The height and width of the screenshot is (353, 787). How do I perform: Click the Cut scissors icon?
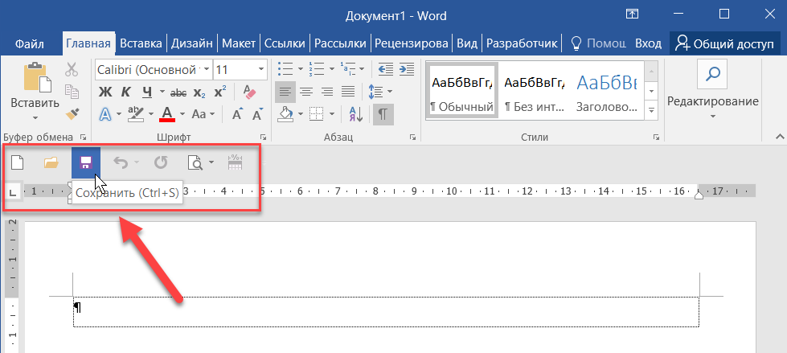pos(72,70)
